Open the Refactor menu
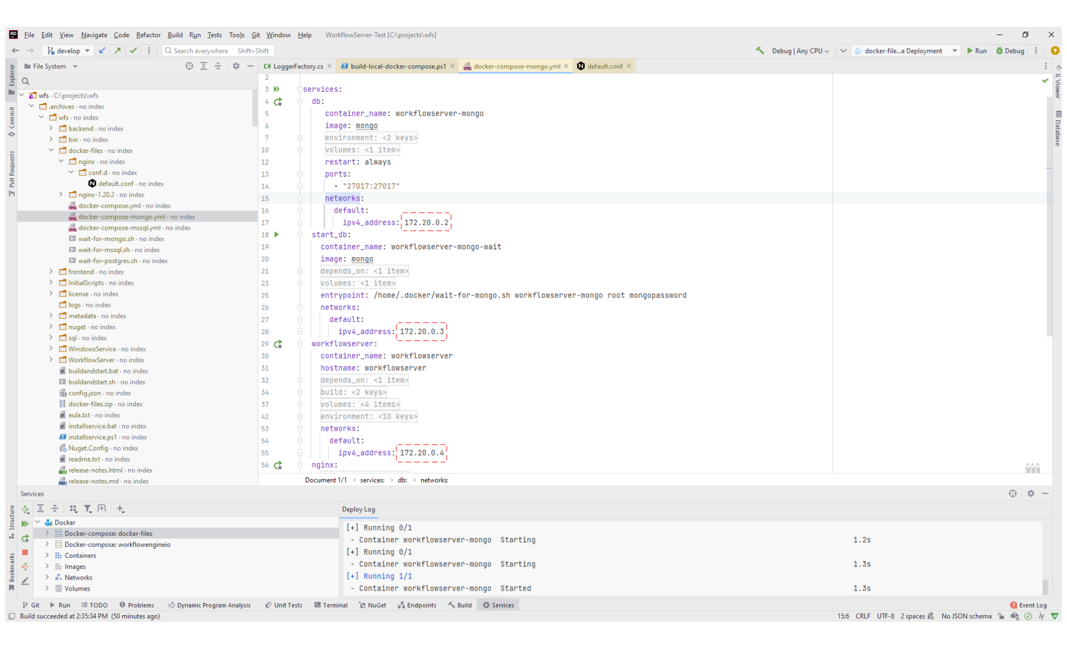 (x=148, y=35)
